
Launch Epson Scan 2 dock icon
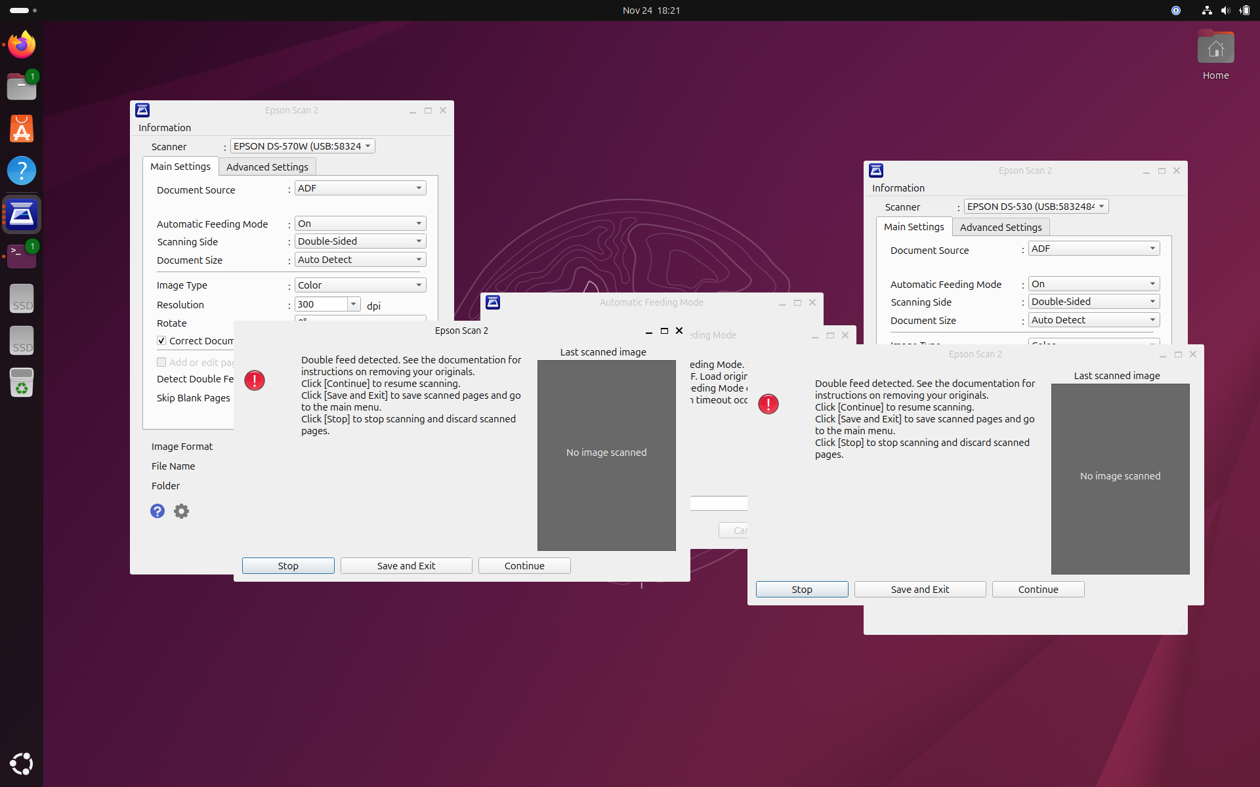pos(22,214)
